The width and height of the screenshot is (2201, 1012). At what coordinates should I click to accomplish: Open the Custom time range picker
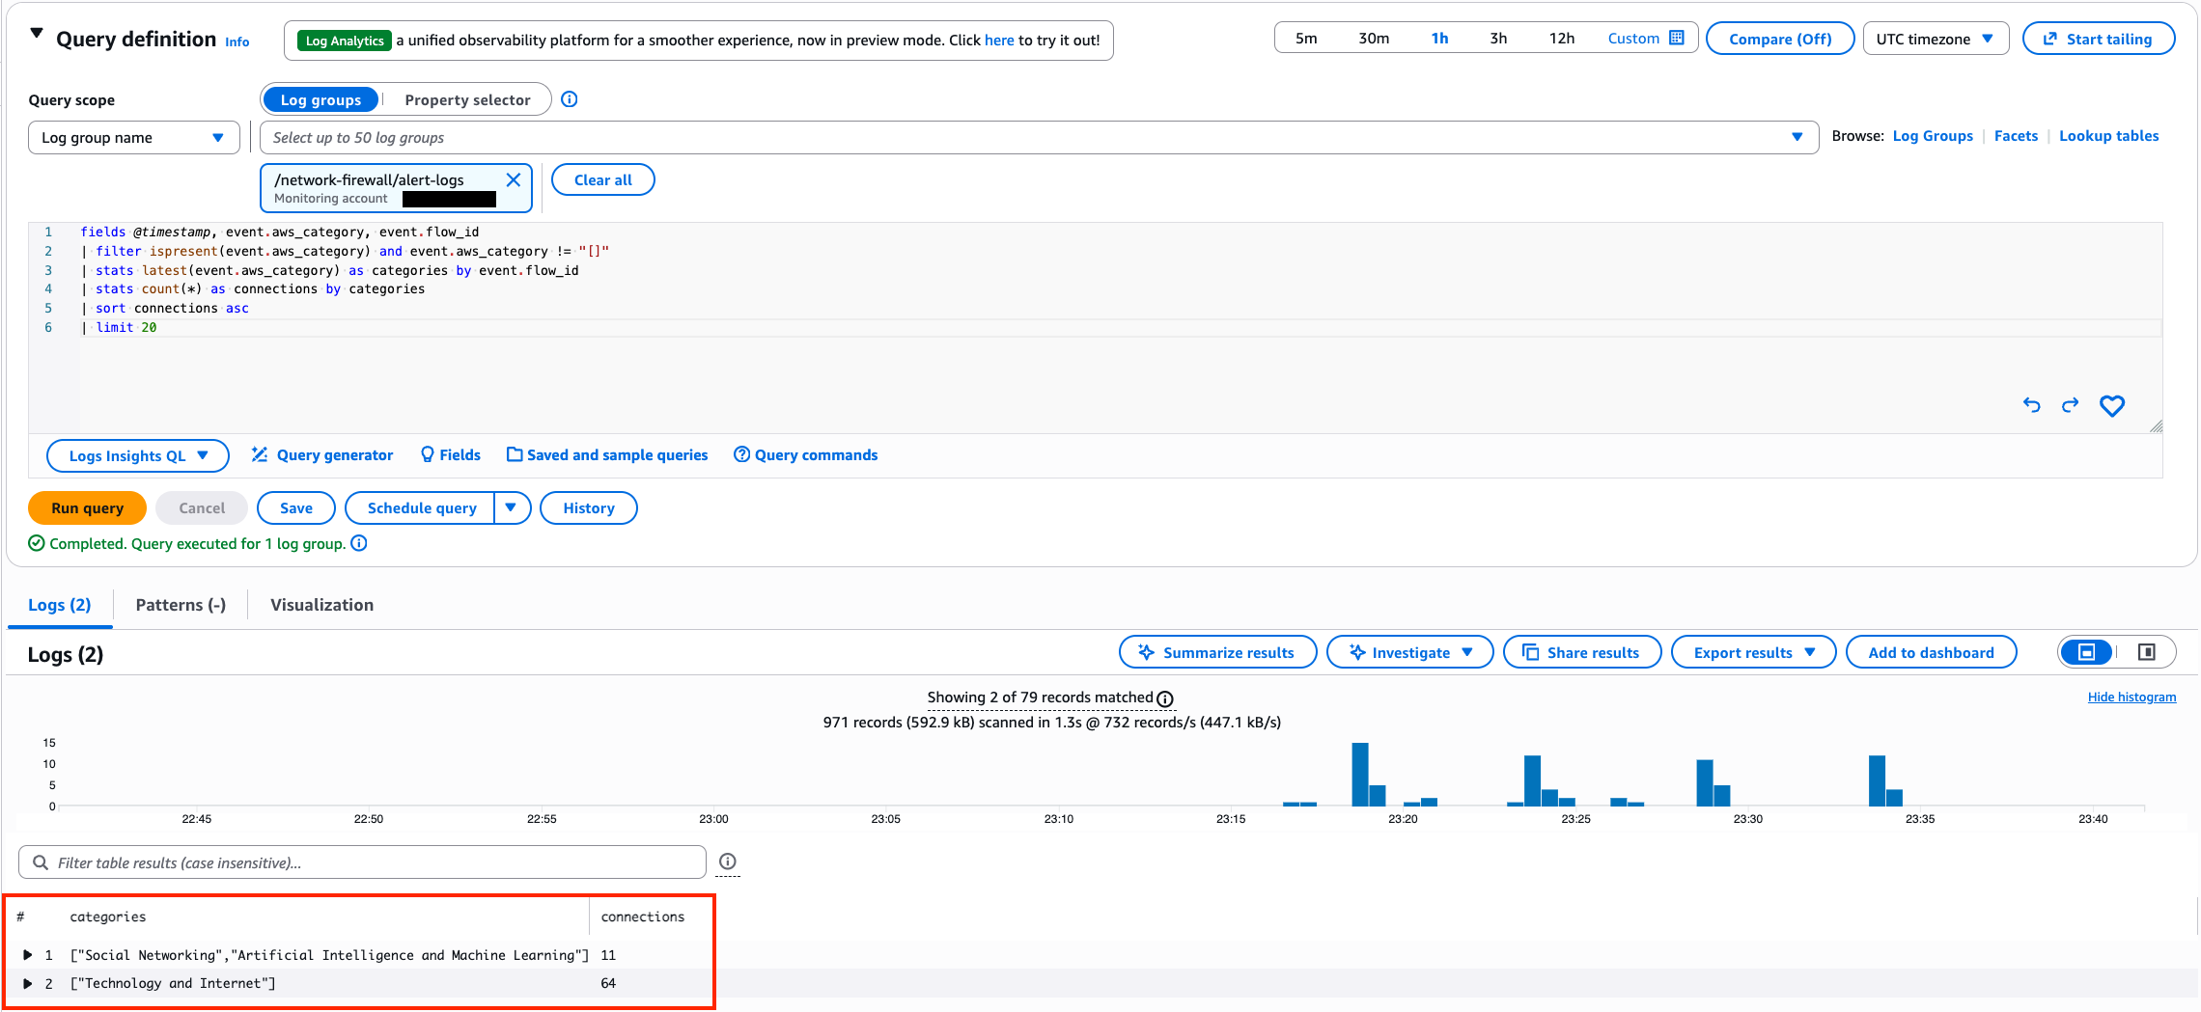(1645, 39)
